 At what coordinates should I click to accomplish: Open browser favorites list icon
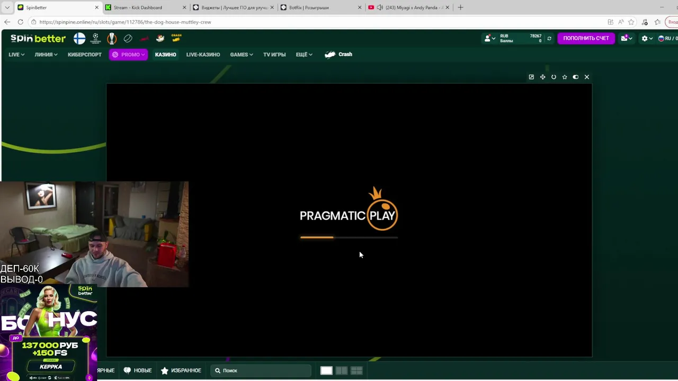[x=657, y=22]
